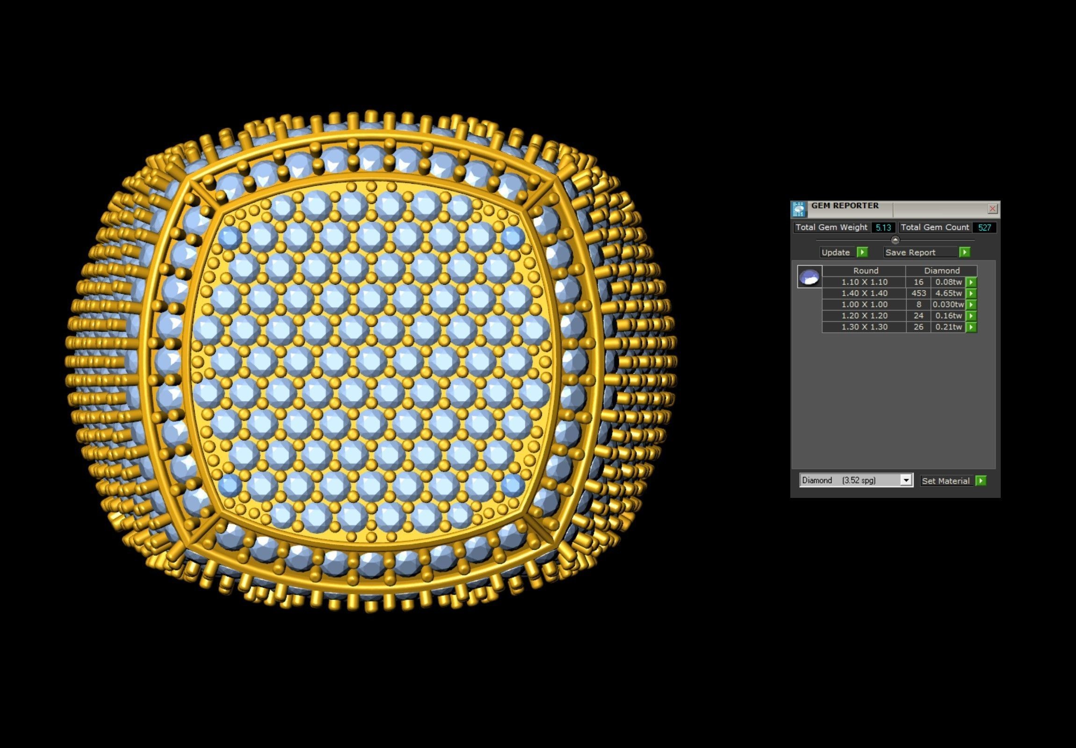The height and width of the screenshot is (748, 1076).
Task: Click green arrow for 1.40 X 1.40 row
Action: [x=972, y=293]
